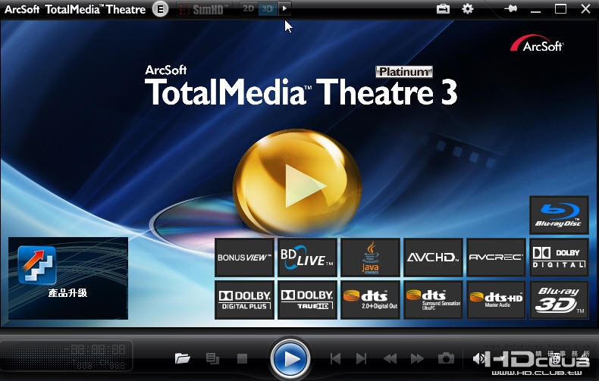This screenshot has width=599, height=381.
Task: Open the toolbox icon in title bar
Action: [x=443, y=8]
